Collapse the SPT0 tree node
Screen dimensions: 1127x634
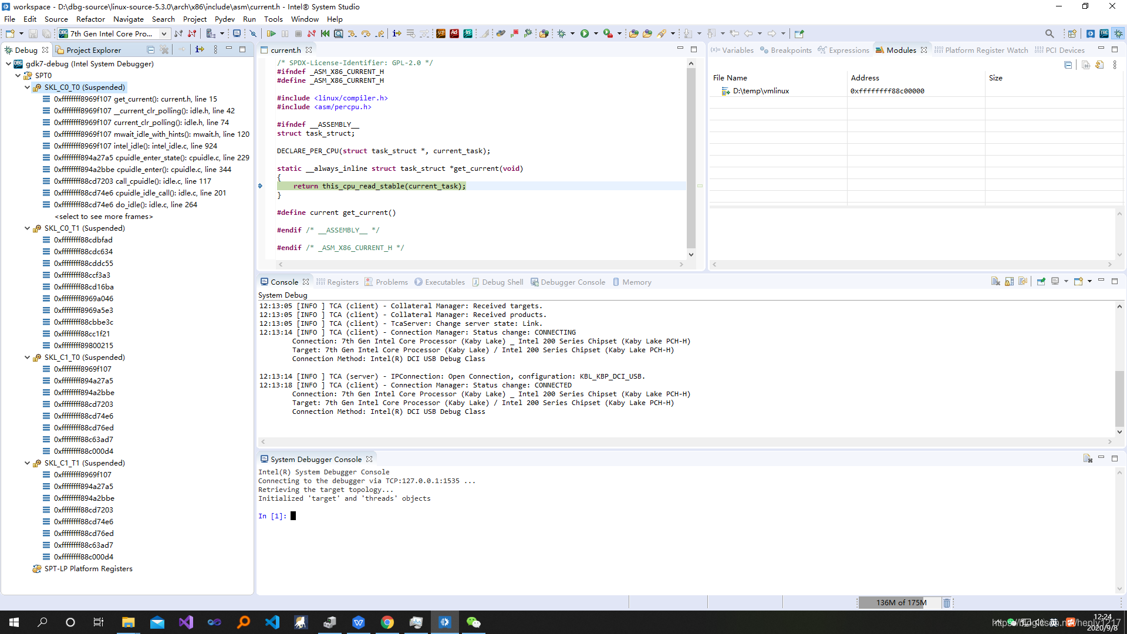(18, 75)
